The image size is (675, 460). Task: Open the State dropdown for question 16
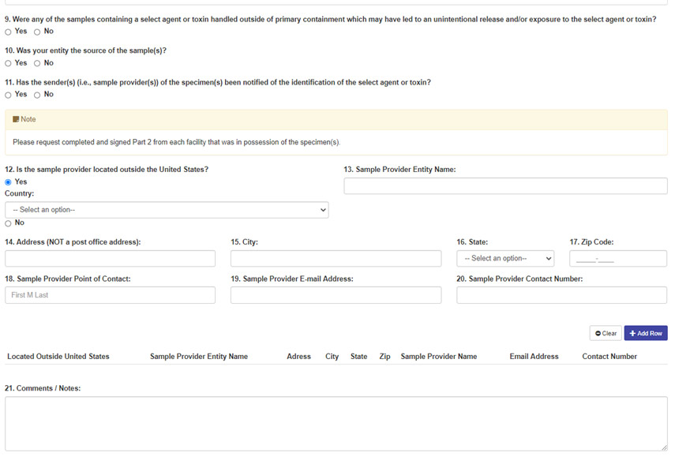pos(505,259)
